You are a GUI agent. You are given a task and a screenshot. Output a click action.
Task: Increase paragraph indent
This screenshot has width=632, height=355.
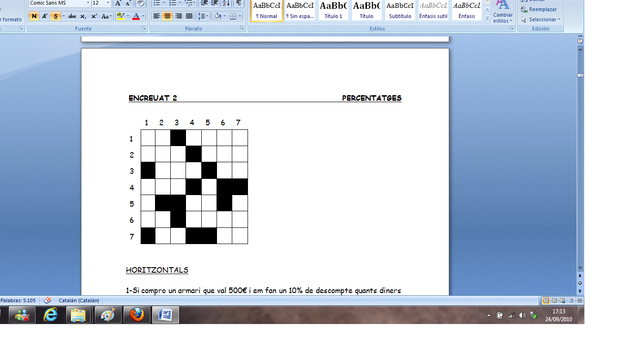point(215,3)
